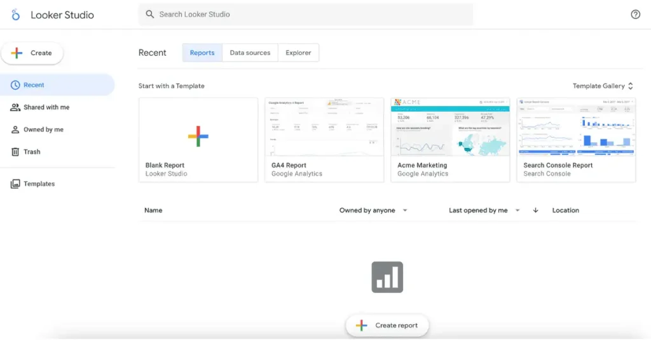The image size is (651, 340).
Task: Open the GA4 Report template thumbnail
Action: coord(324,127)
